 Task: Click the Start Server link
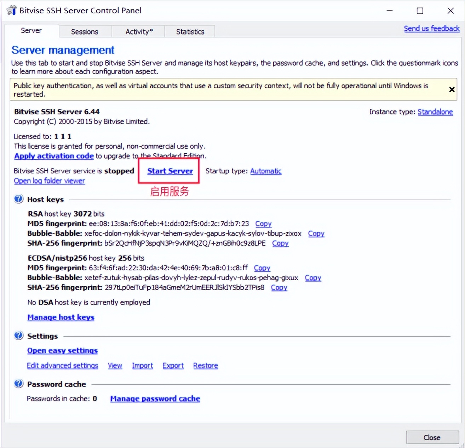170,171
